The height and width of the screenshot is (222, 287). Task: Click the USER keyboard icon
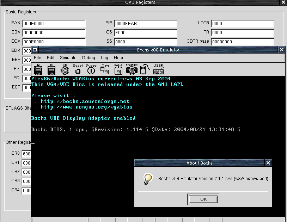158,69
